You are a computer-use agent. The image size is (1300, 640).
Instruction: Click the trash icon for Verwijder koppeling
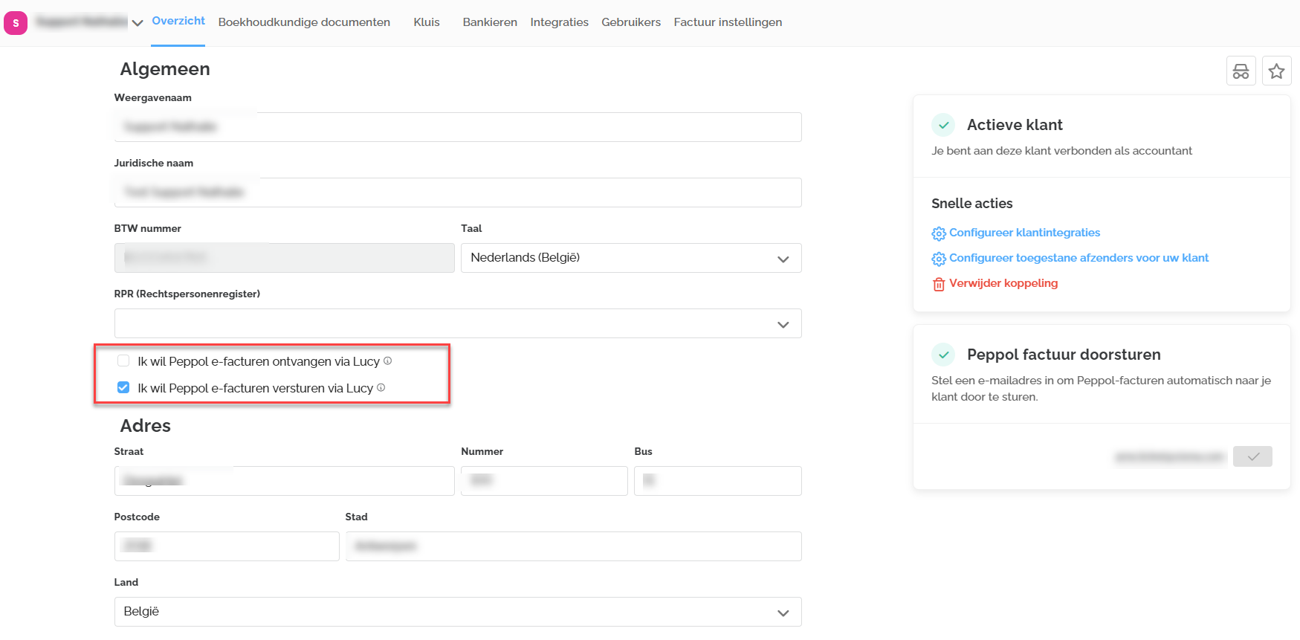point(939,284)
